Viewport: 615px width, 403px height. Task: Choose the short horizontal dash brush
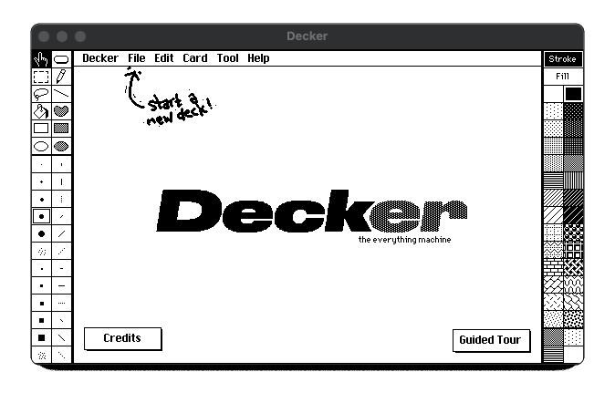tap(61, 269)
